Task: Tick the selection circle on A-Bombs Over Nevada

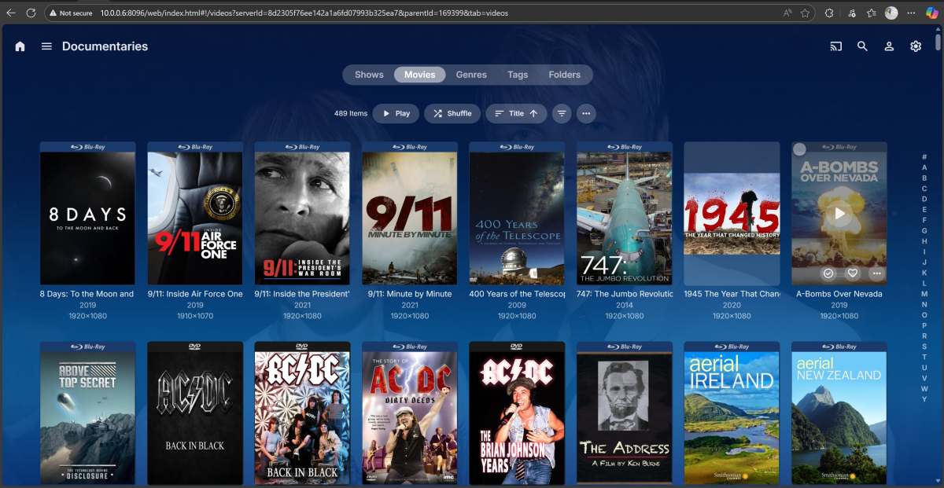Action: (x=800, y=149)
